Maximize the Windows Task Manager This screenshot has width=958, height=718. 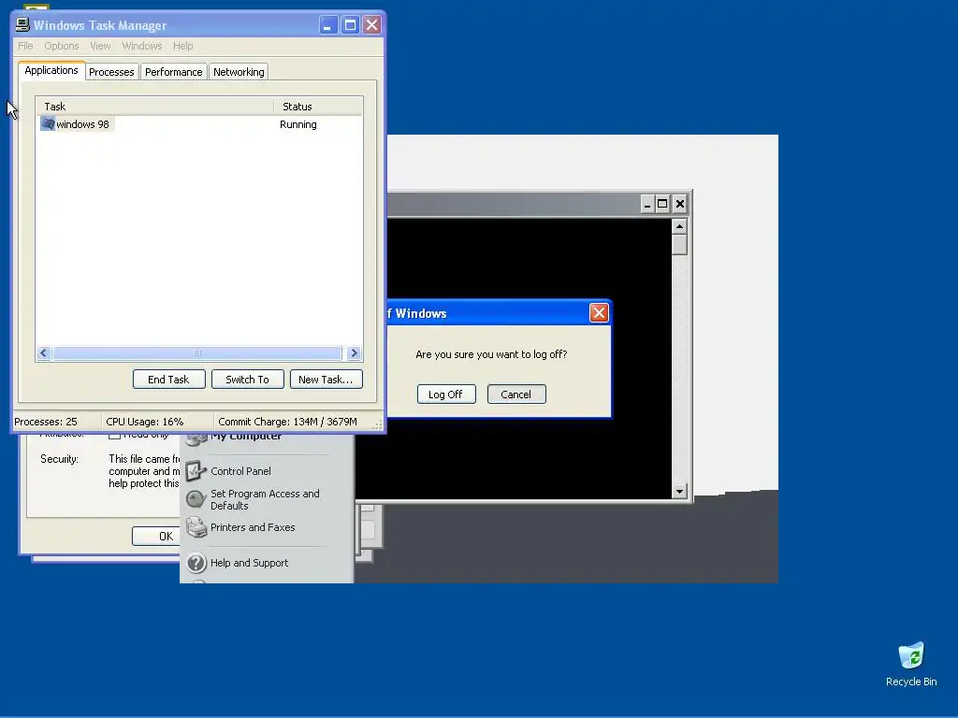coord(350,25)
